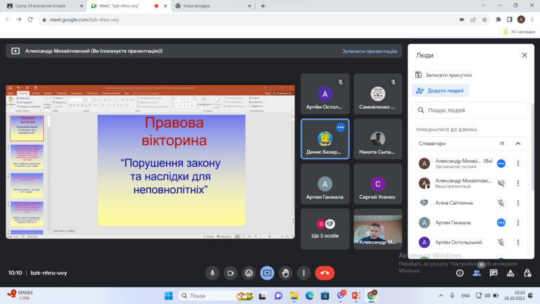This screenshot has height=304, width=540.
Task: Toggle camera in Meet control bar
Action: (231, 273)
